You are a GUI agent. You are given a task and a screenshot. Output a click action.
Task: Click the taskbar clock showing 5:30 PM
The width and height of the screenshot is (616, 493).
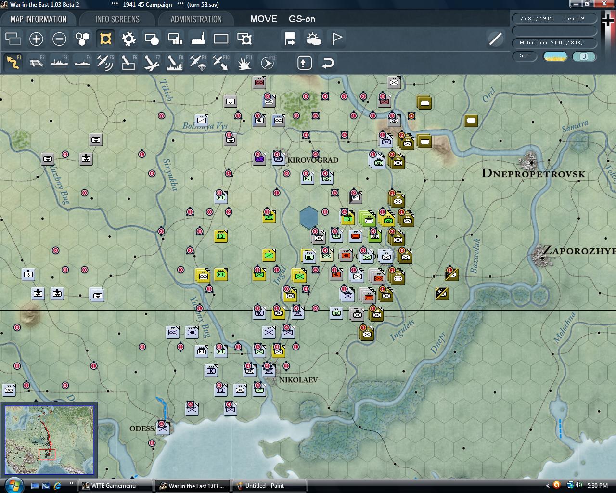pos(597,486)
